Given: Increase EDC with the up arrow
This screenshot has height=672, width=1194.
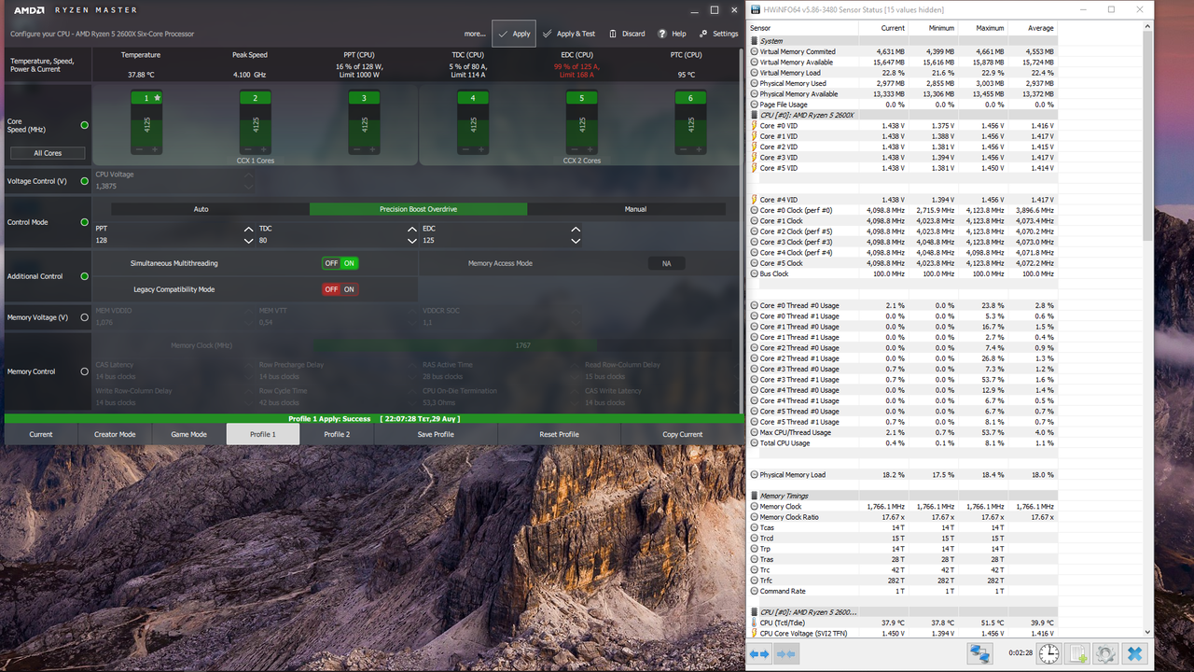Looking at the screenshot, I should pos(576,229).
